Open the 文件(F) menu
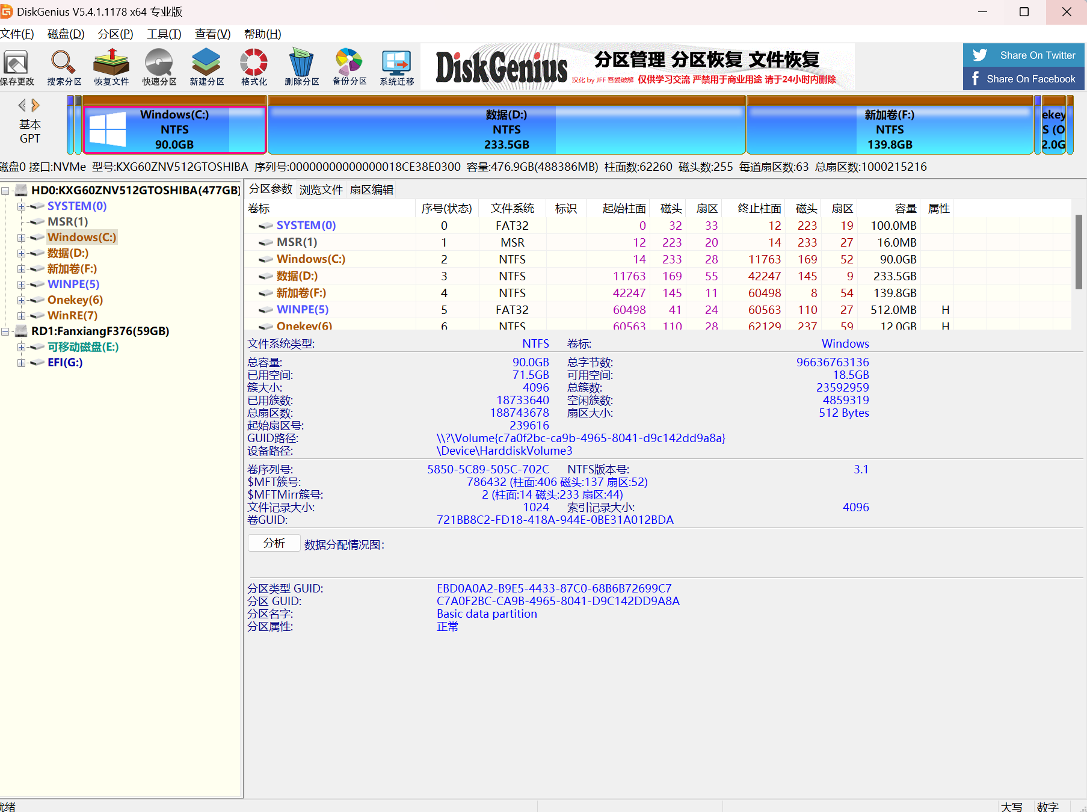The height and width of the screenshot is (812, 1087). (x=17, y=34)
